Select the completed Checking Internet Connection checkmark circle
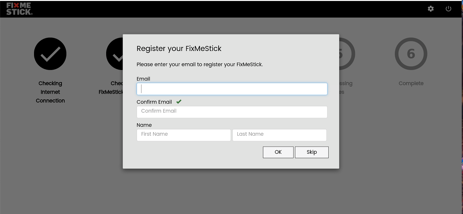This screenshot has height=214, width=463. pos(50,54)
